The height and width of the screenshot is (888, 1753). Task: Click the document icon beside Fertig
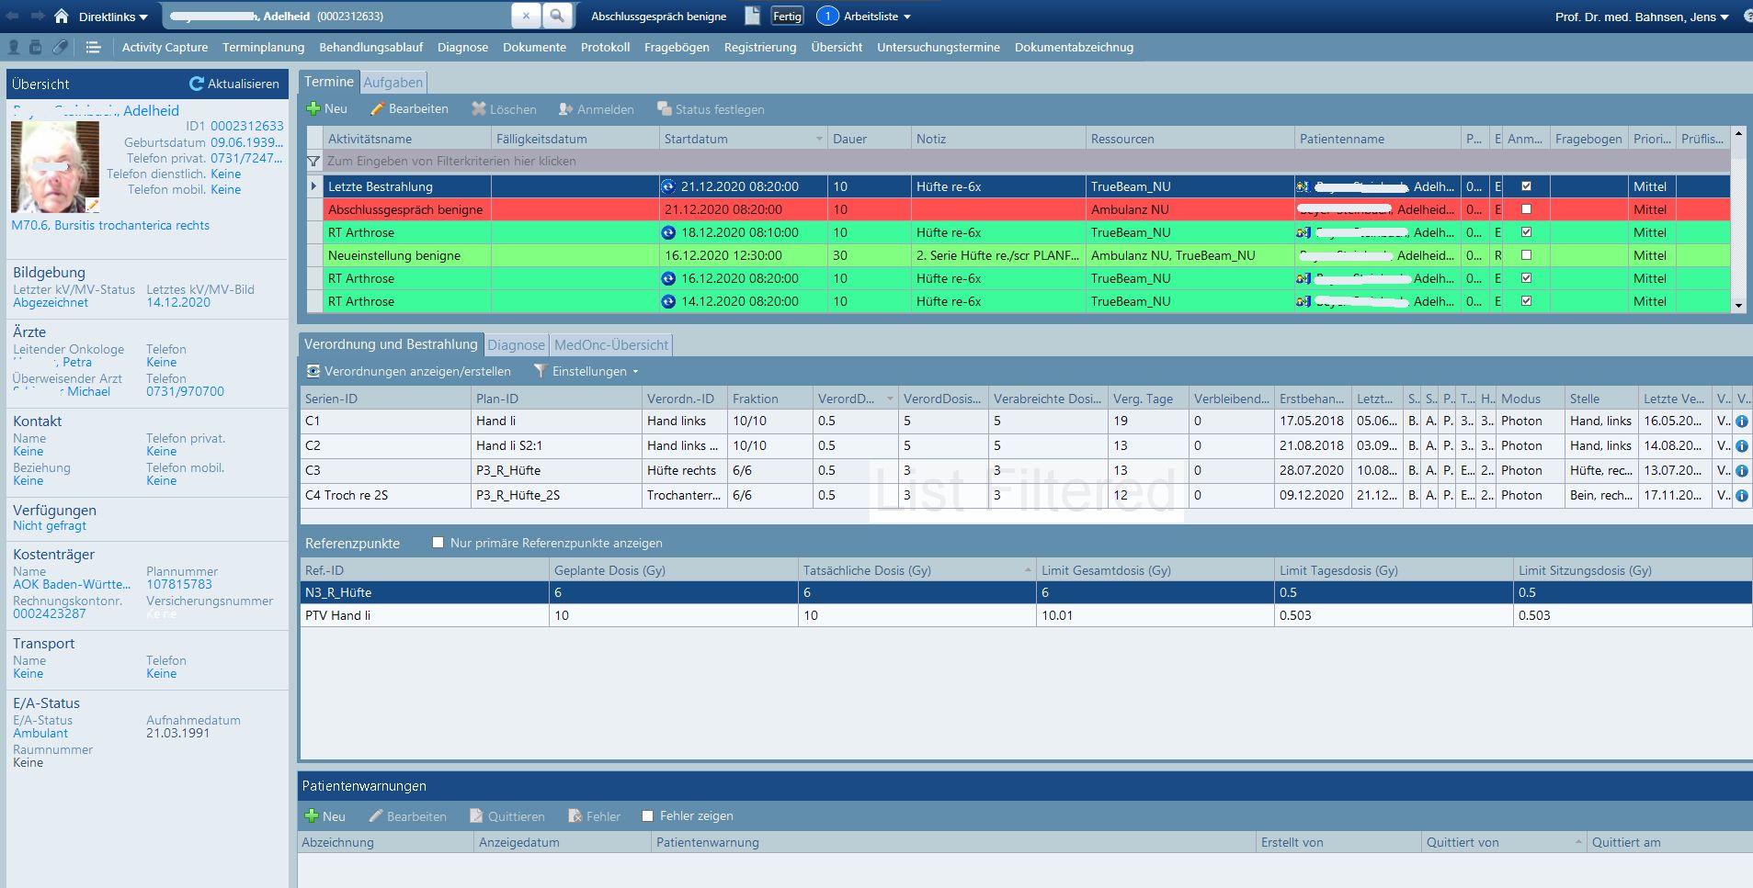pos(752,16)
